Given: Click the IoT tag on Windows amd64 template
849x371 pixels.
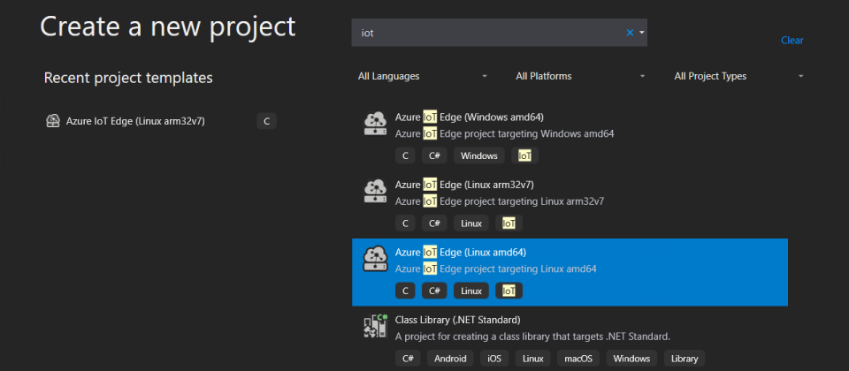Looking at the screenshot, I should pyautogui.click(x=524, y=155).
